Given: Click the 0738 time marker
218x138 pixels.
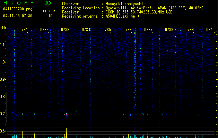Looking at the screenshot, I should pyautogui.click(x=169, y=30).
